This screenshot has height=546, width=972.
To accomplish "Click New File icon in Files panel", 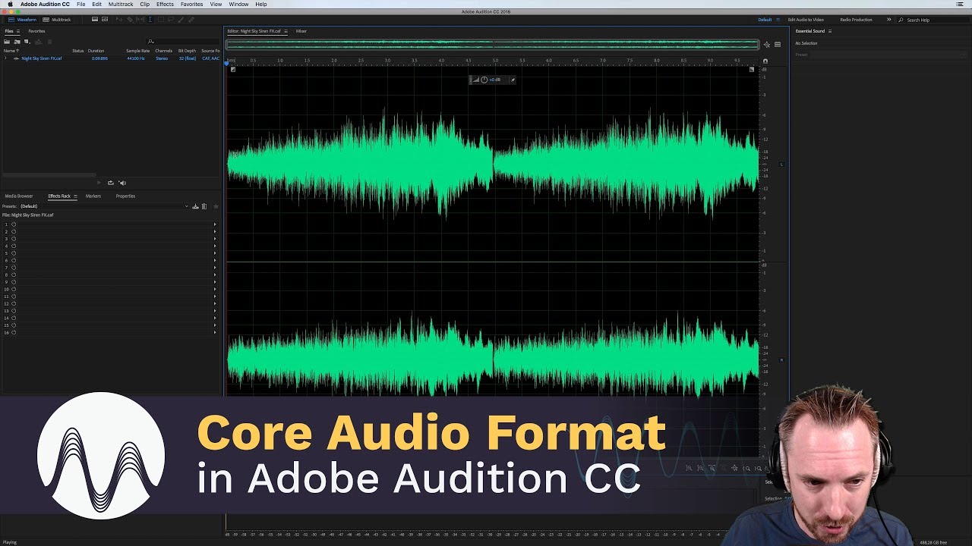I will tap(27, 42).
